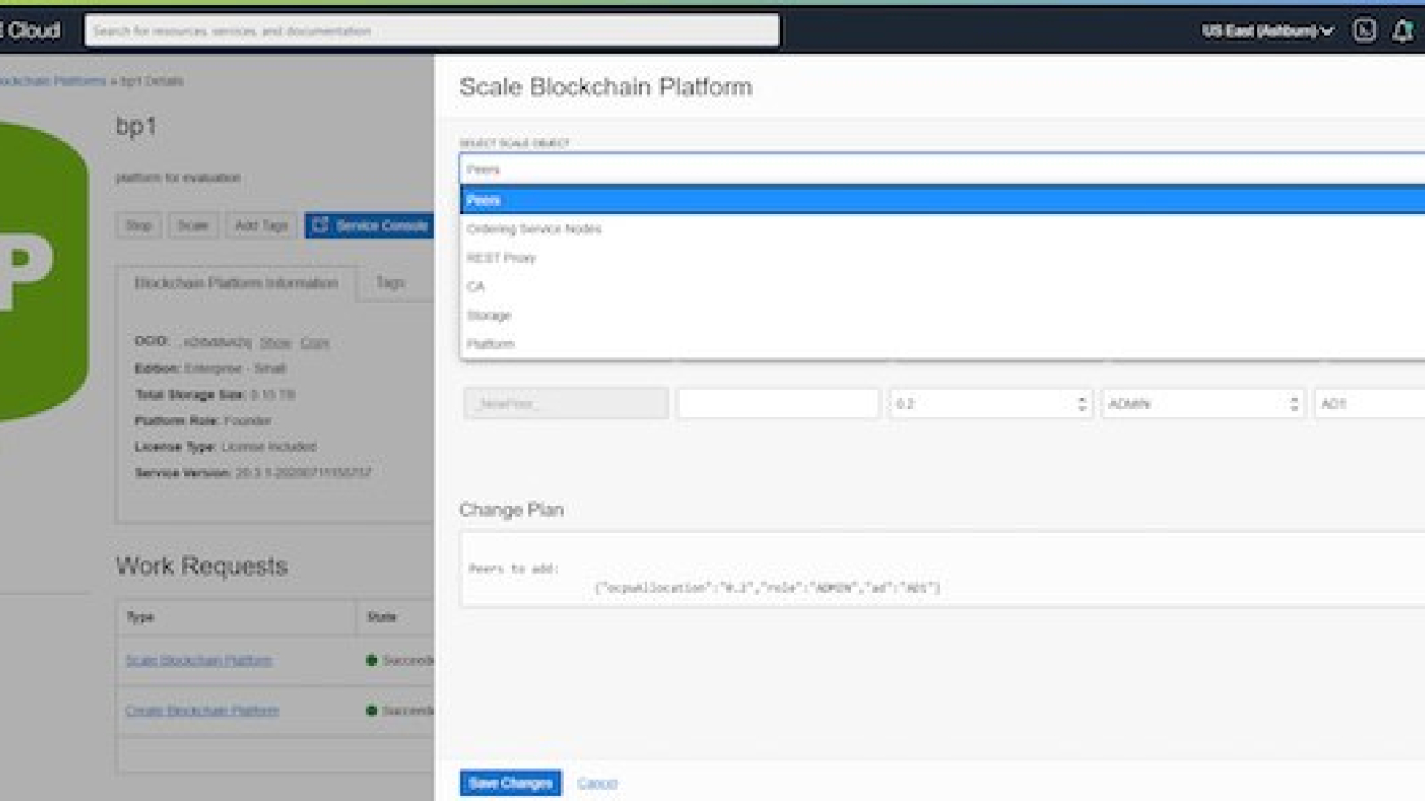Viewport: 1425px width, 801px height.
Task: Click the greyed new peer name field
Action: pos(566,403)
